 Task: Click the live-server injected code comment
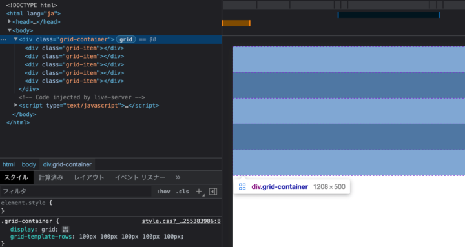tap(82, 97)
